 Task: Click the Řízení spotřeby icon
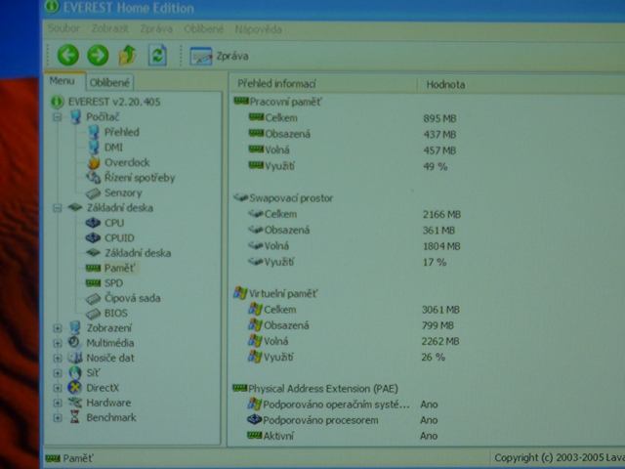(94, 178)
